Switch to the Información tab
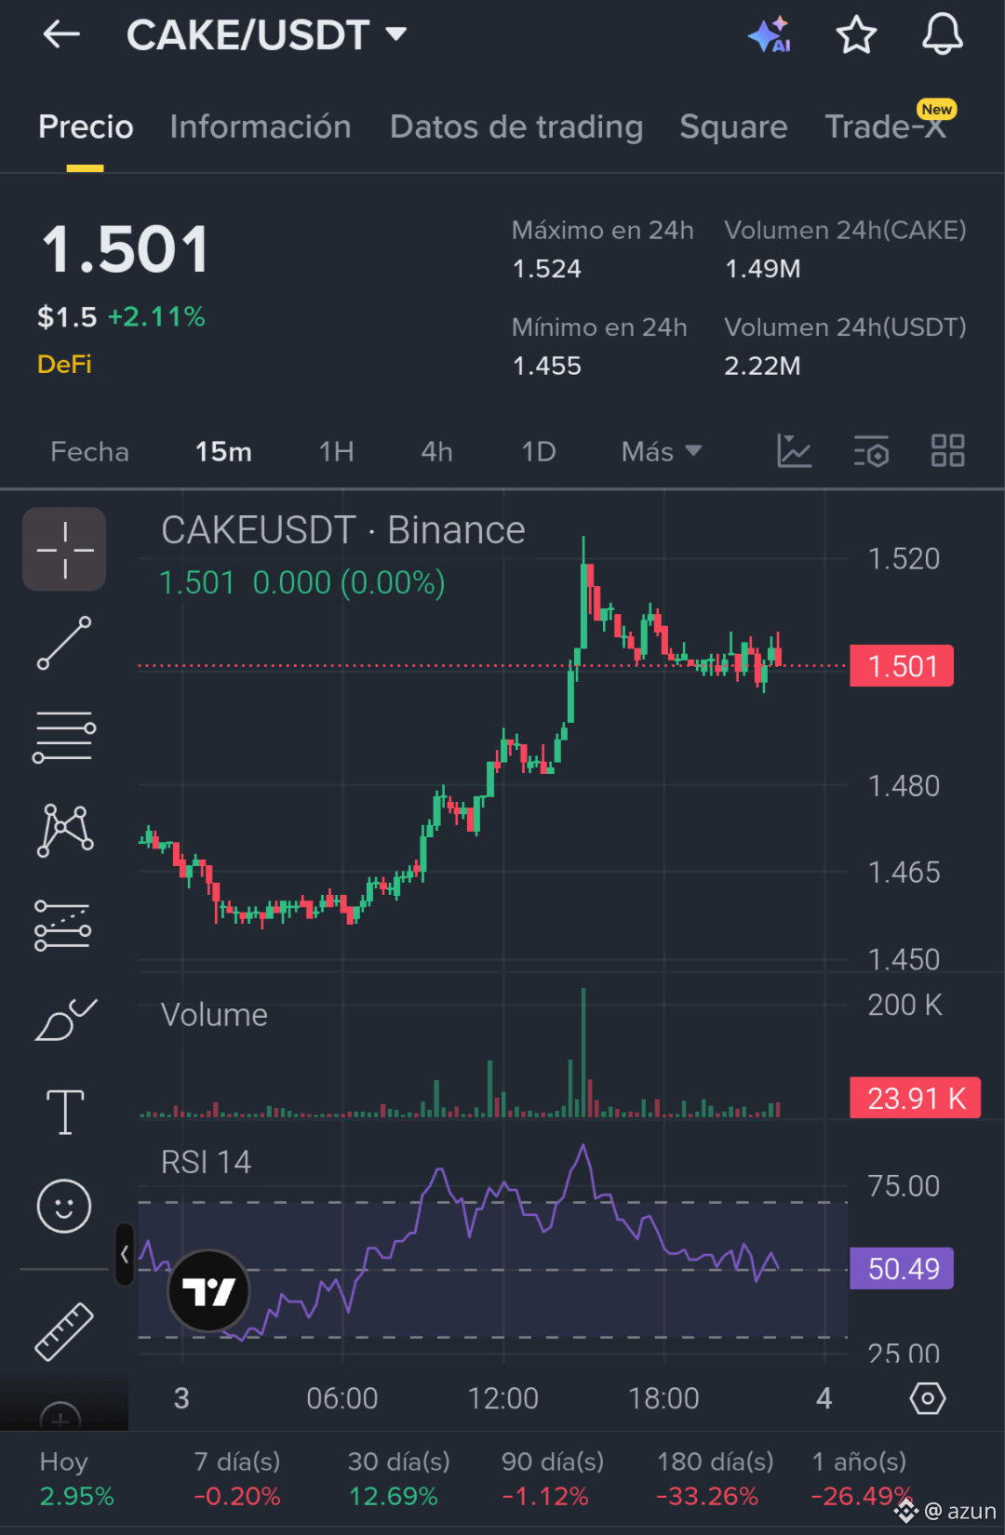The height and width of the screenshot is (1535, 1005). [261, 127]
